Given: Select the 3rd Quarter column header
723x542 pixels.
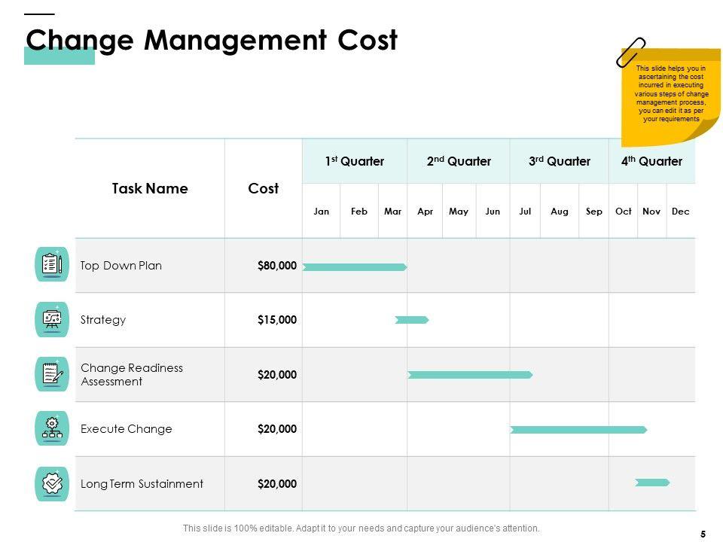Looking at the screenshot, I should [559, 161].
